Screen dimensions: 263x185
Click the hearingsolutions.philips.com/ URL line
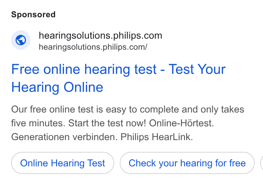click(93, 47)
